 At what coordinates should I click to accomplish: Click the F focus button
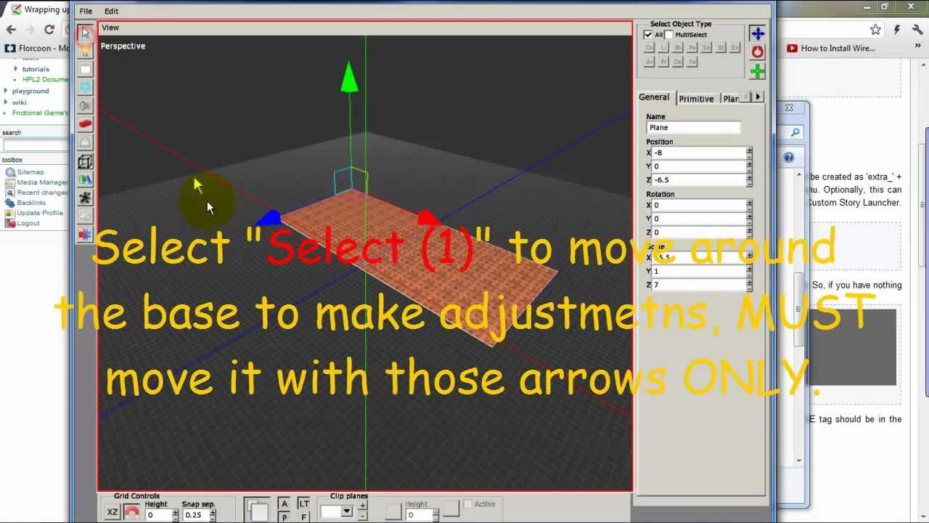(x=303, y=516)
